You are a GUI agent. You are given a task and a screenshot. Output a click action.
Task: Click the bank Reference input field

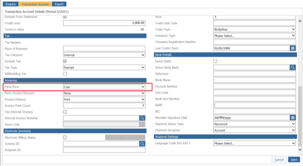point(254,73)
